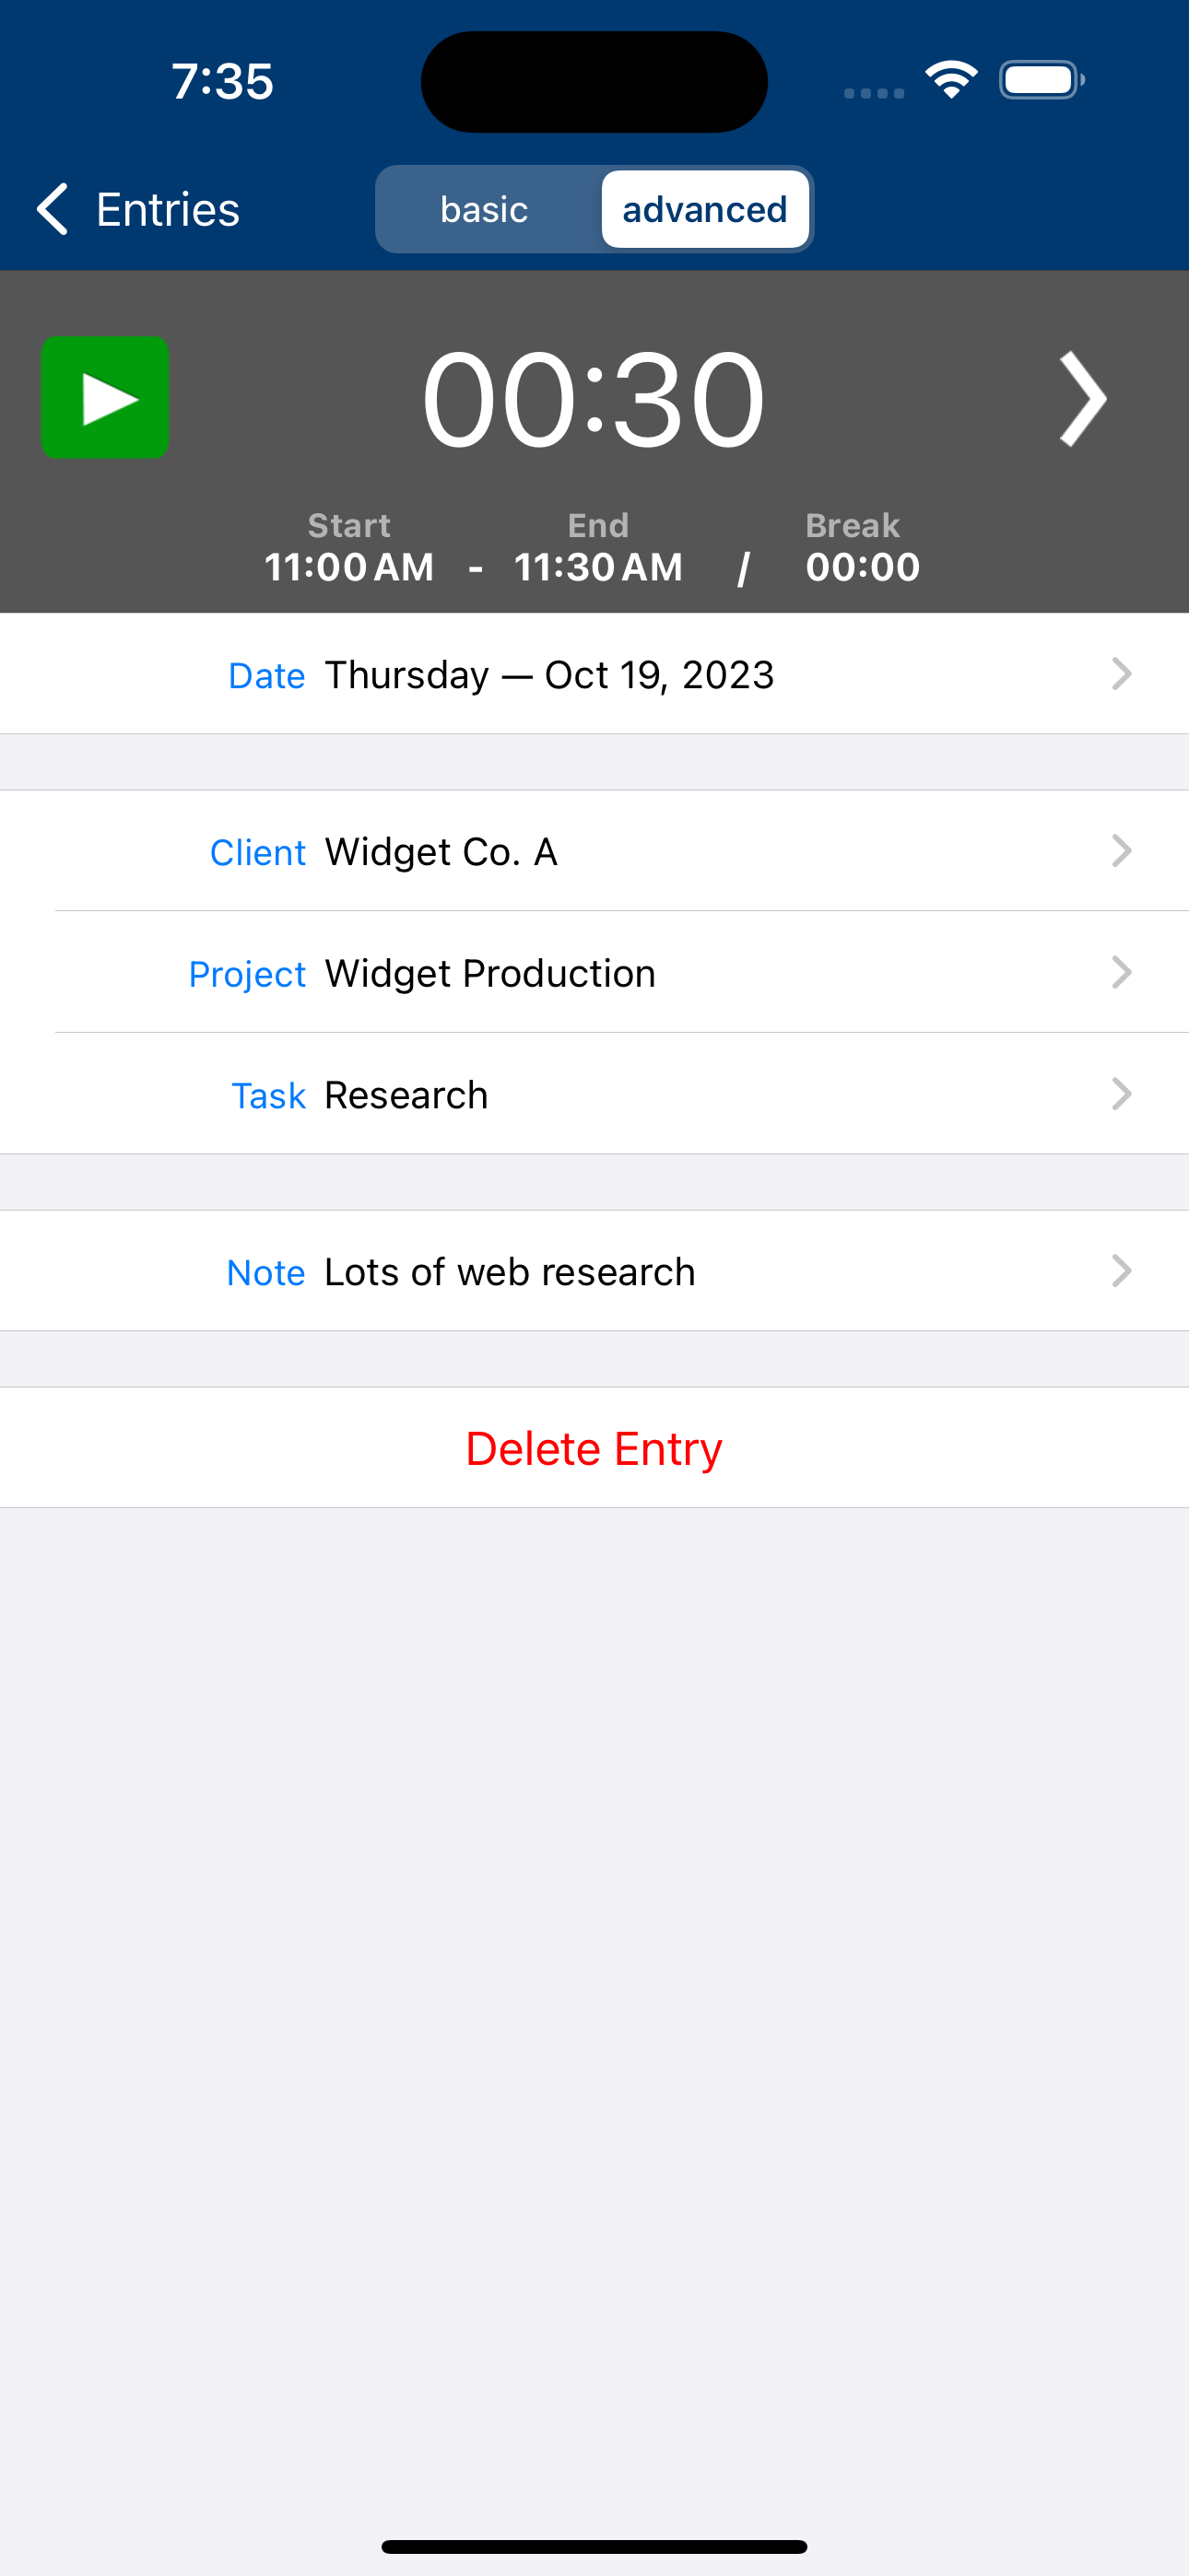Tap the 00:30 duration display
The width and height of the screenshot is (1189, 2576).
594,399
